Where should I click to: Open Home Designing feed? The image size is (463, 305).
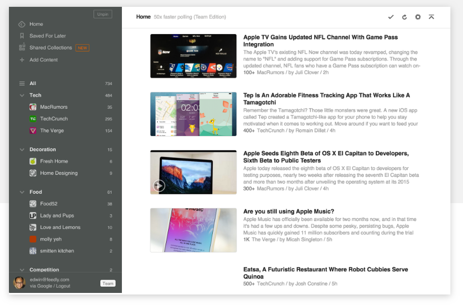[59, 173]
